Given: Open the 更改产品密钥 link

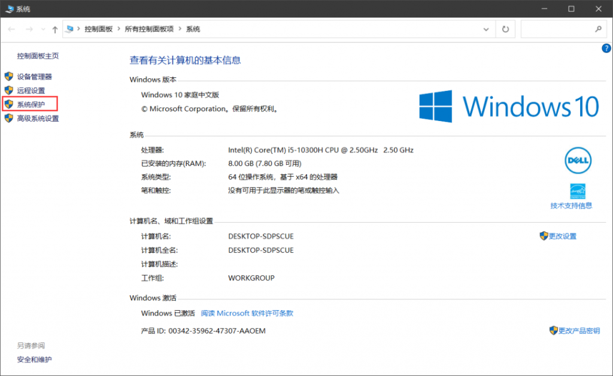Looking at the screenshot, I should pos(578,330).
